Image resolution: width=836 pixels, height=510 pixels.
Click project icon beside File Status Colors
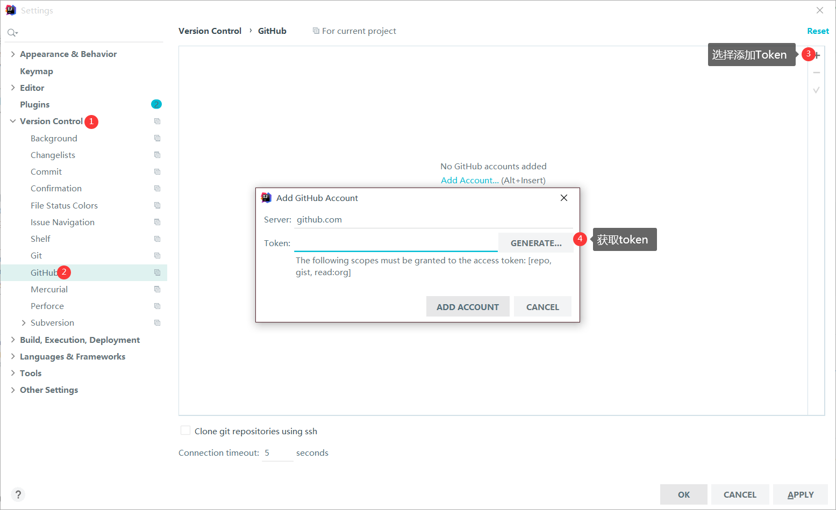(158, 205)
